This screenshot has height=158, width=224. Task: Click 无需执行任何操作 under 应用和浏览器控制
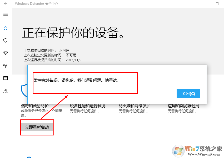coord(182,111)
